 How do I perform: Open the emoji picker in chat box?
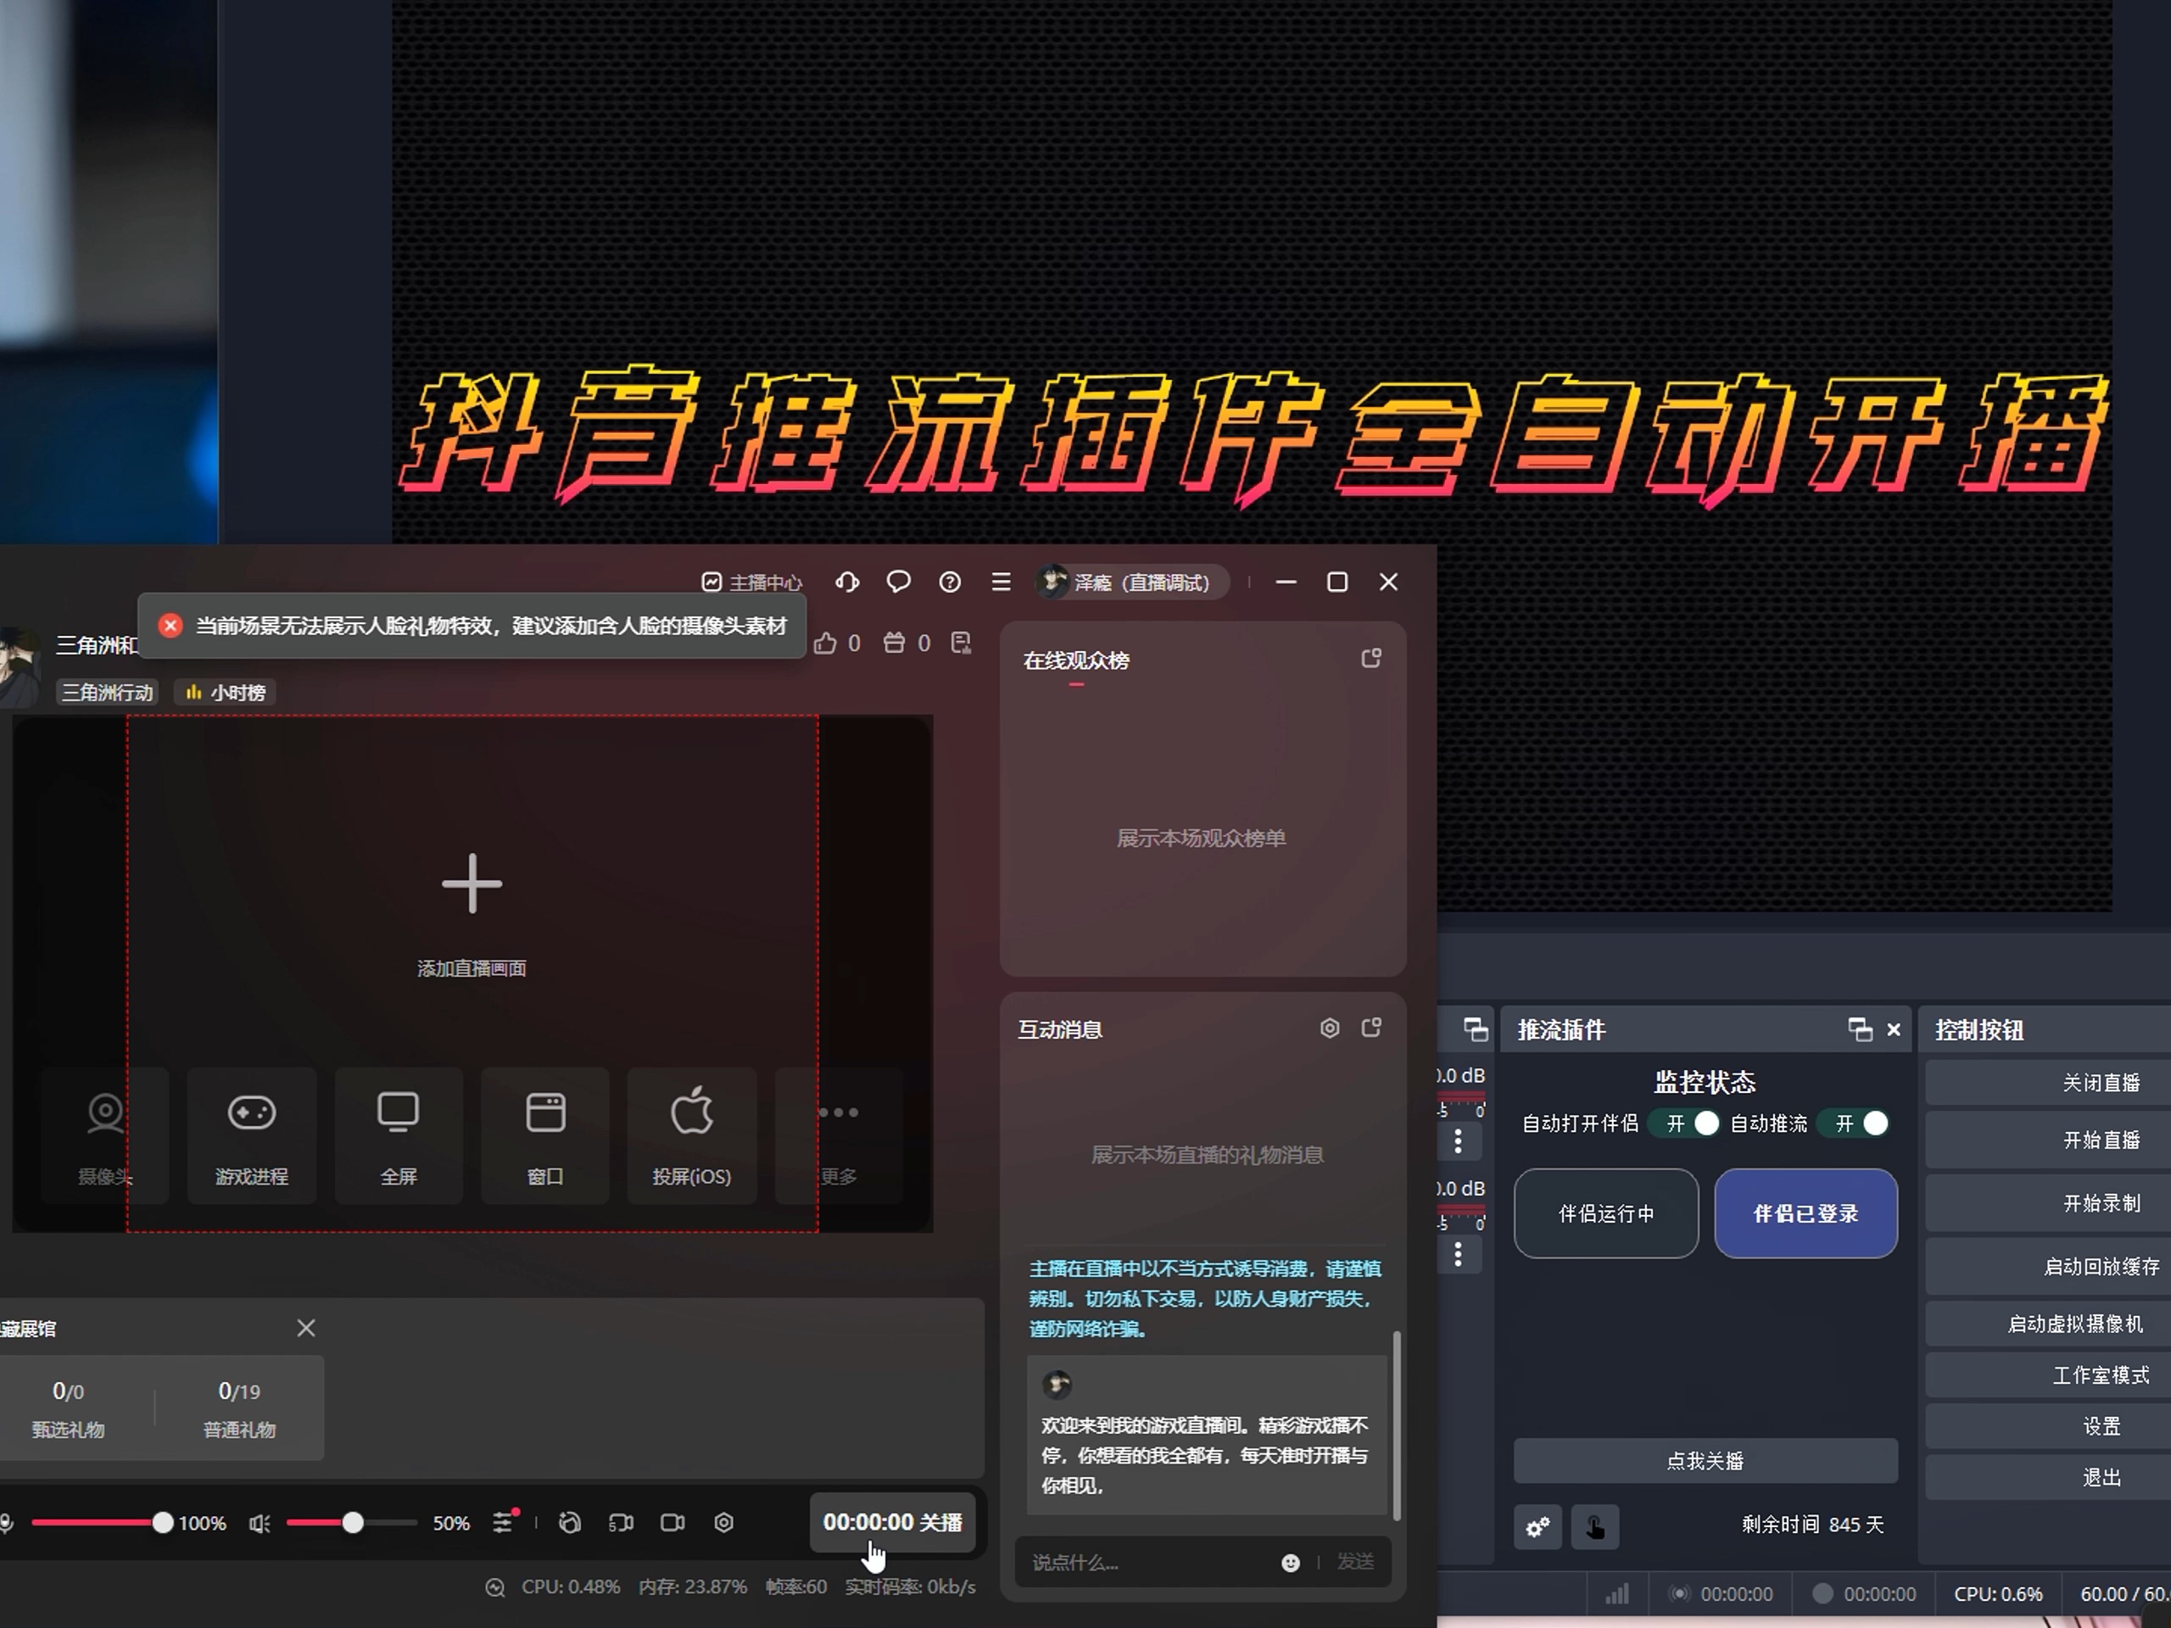1291,1562
